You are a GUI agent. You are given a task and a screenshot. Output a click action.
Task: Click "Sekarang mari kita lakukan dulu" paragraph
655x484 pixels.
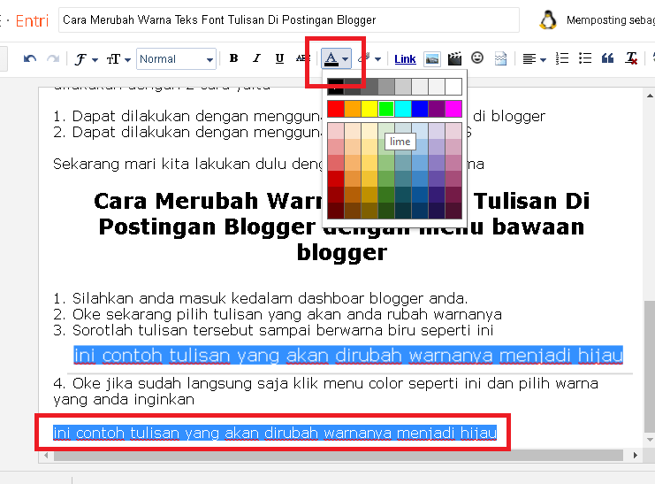pos(269,164)
